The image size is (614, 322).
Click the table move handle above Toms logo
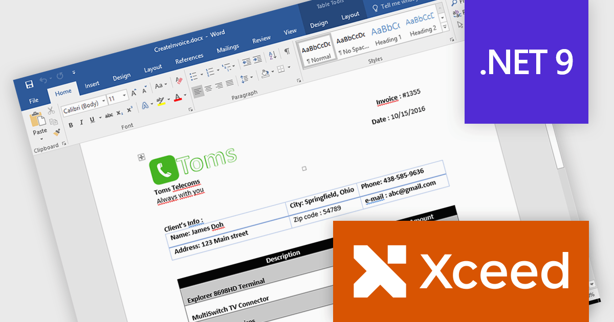(142, 157)
